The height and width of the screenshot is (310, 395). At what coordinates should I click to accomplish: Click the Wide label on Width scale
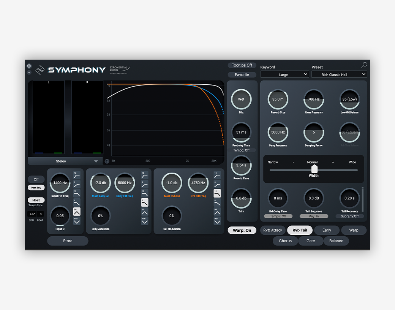(x=352, y=162)
